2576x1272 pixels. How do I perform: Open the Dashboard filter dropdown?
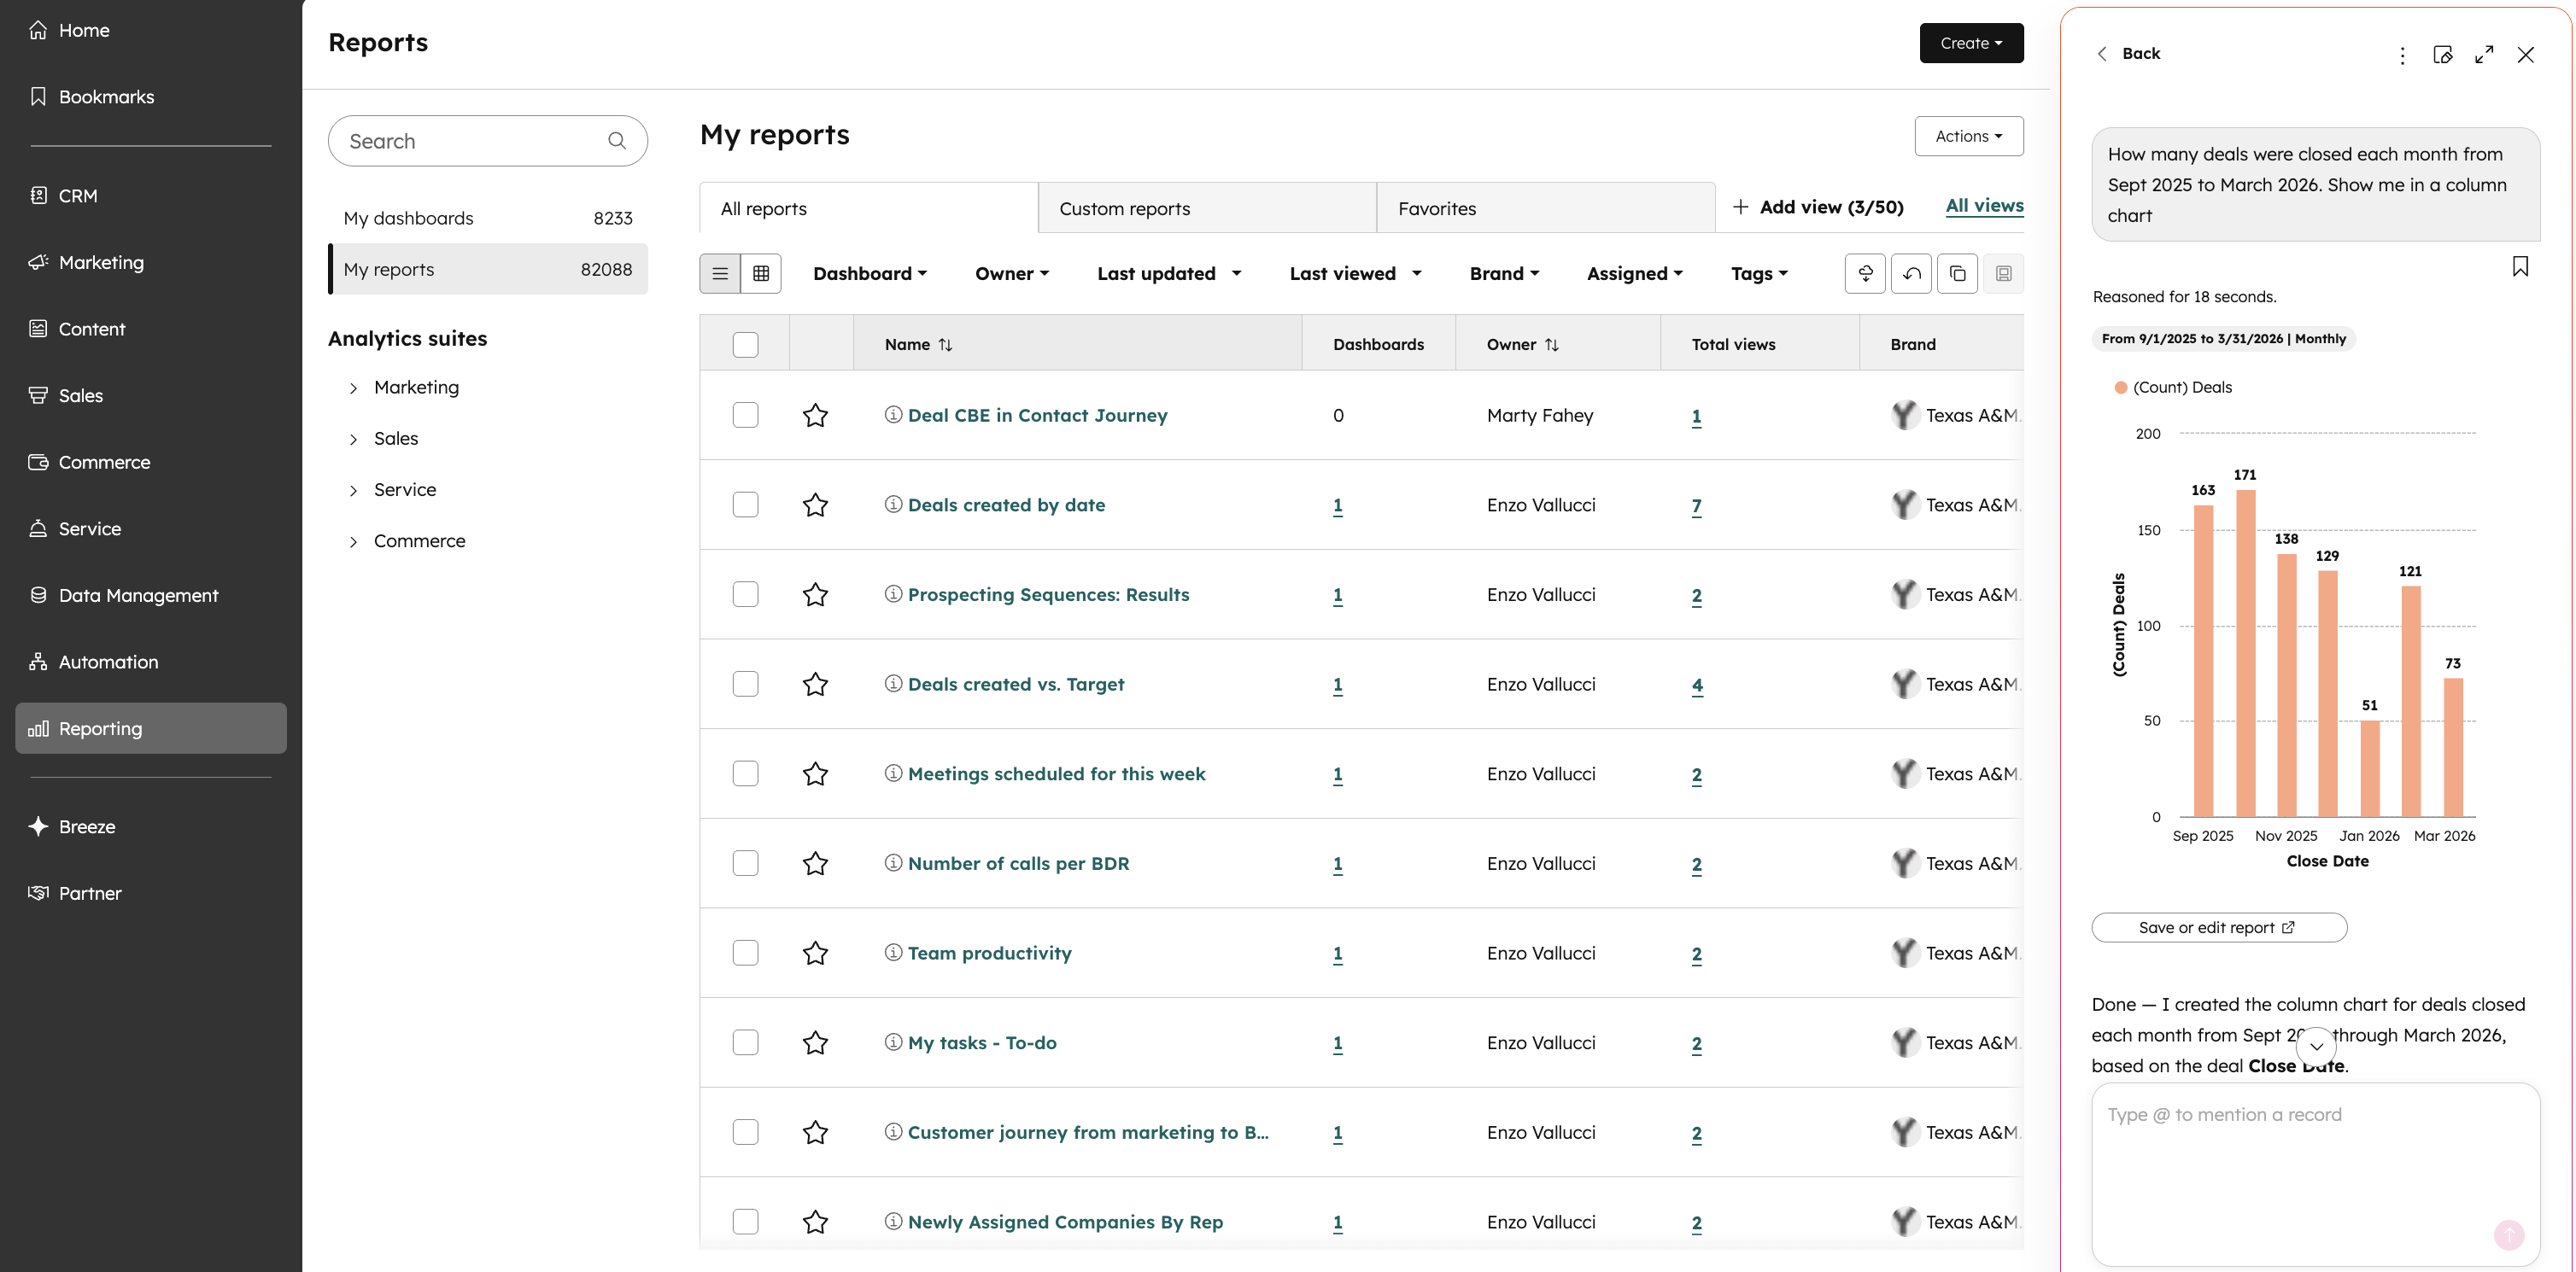[x=869, y=273]
